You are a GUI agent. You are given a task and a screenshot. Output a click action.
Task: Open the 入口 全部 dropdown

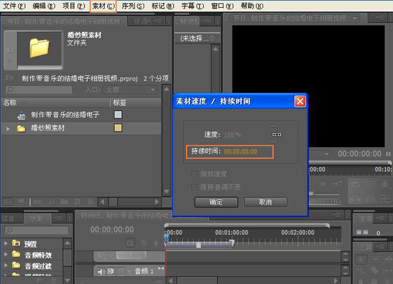(130, 90)
